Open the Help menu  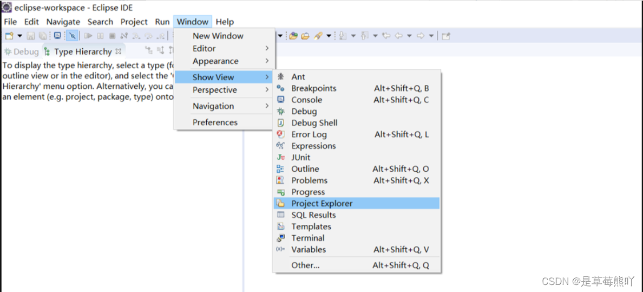(x=225, y=22)
